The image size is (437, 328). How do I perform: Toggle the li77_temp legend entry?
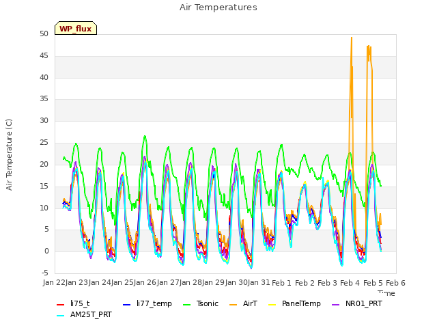click(x=147, y=303)
